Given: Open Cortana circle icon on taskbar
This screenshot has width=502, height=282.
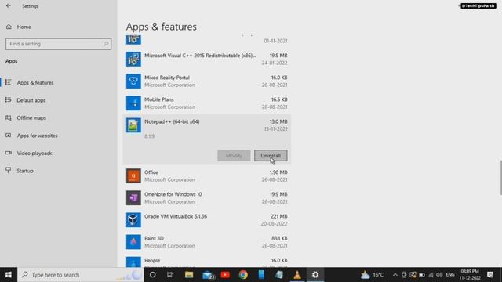Looking at the screenshot, I should [153, 275].
